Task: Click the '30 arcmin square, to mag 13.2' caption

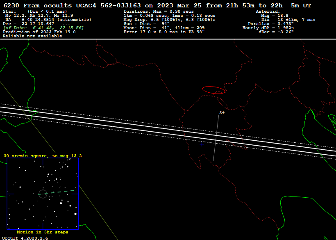Action: click(x=43, y=156)
